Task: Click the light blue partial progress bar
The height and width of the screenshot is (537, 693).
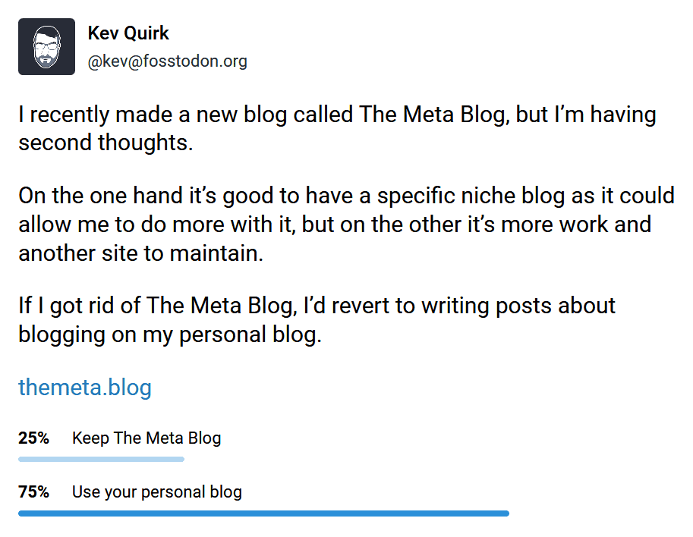Action: point(101,459)
